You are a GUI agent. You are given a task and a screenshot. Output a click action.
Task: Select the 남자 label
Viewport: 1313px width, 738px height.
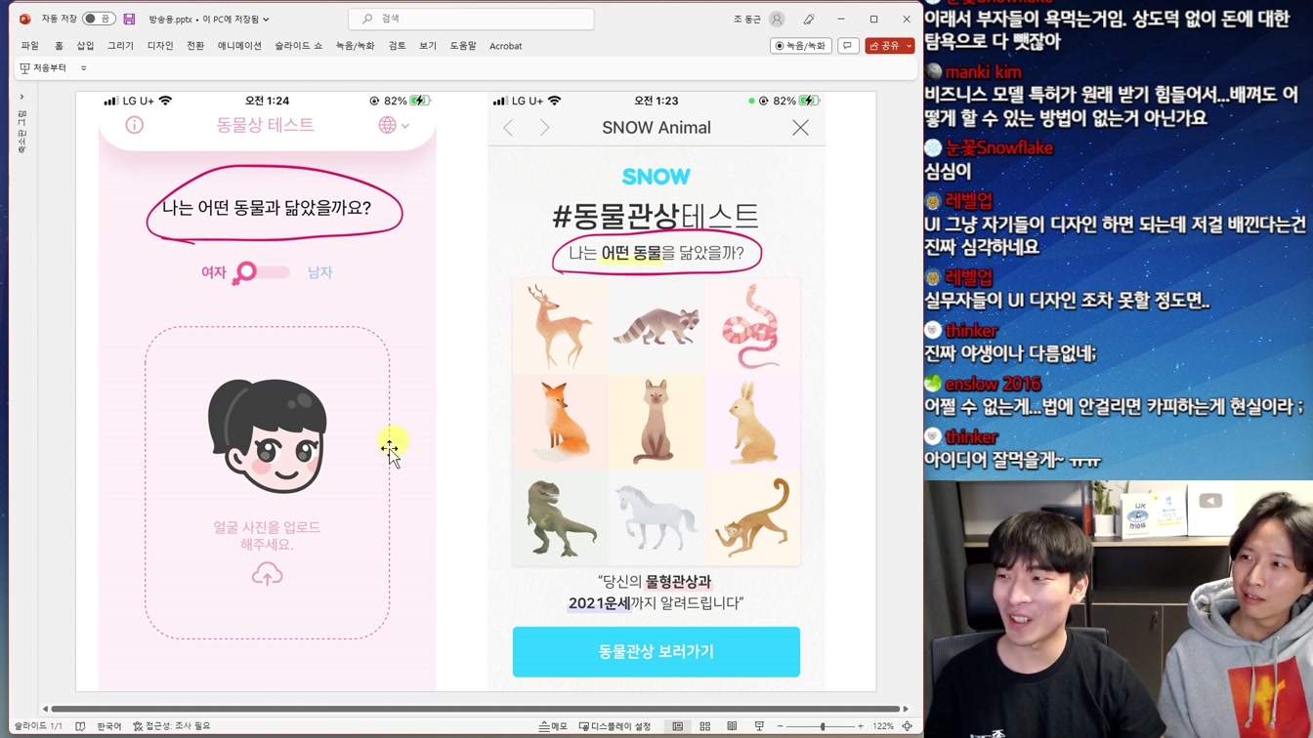click(x=320, y=272)
